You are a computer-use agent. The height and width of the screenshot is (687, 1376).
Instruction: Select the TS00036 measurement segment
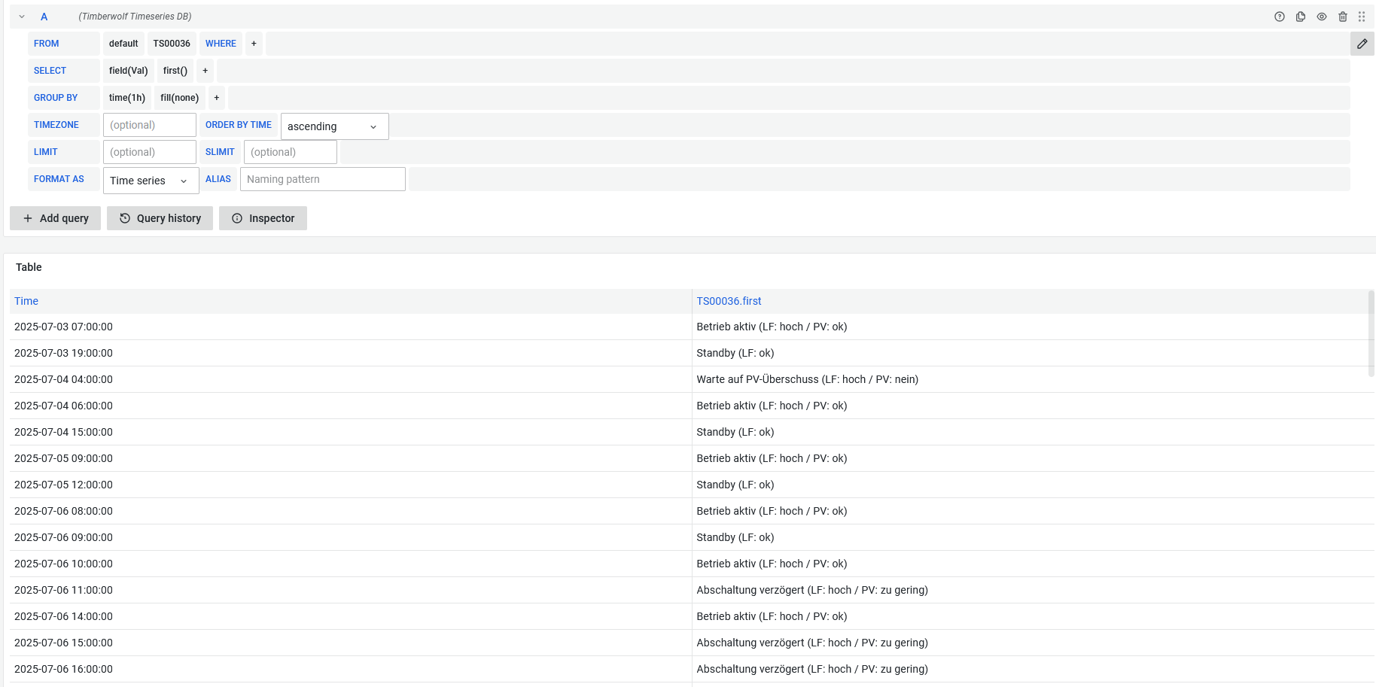click(172, 44)
